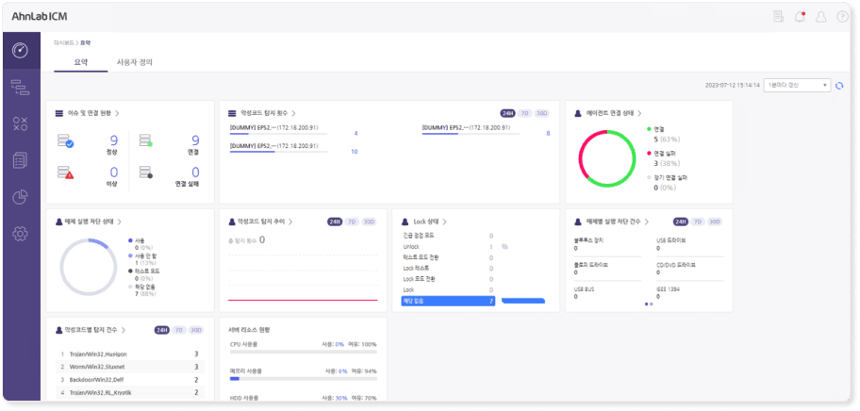Expand Lock 상태 via its chevron
Image resolution: width=860 pixels, height=411 pixels.
click(x=444, y=222)
